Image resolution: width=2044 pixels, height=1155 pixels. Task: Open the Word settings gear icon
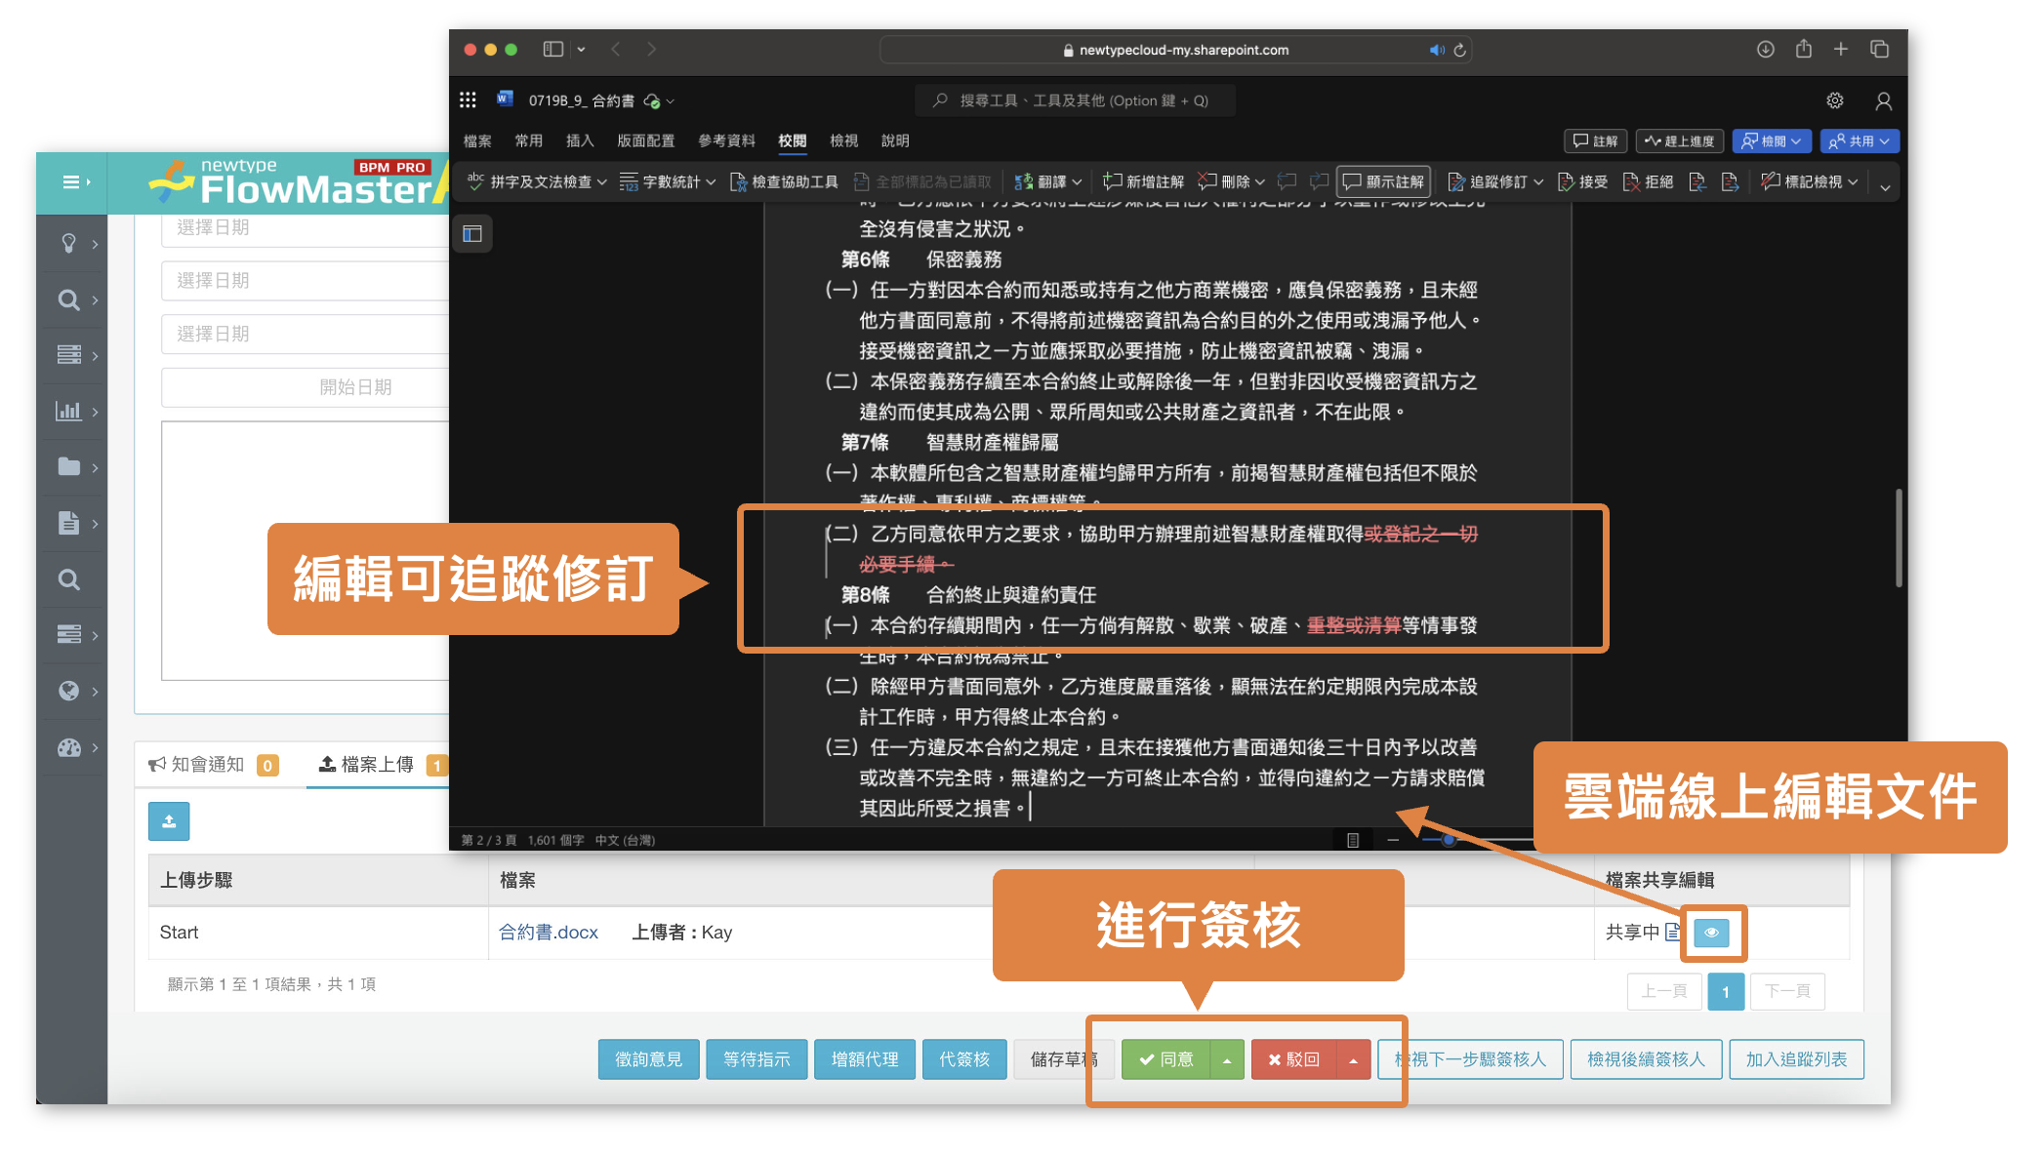1834,100
